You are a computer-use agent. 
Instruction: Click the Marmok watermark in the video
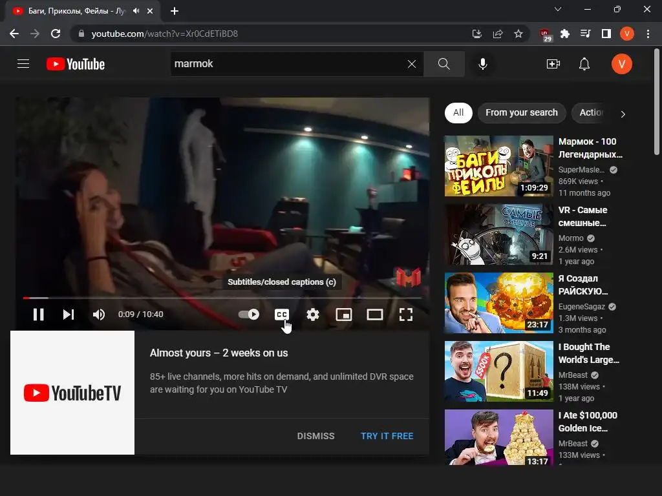pyautogui.click(x=409, y=277)
